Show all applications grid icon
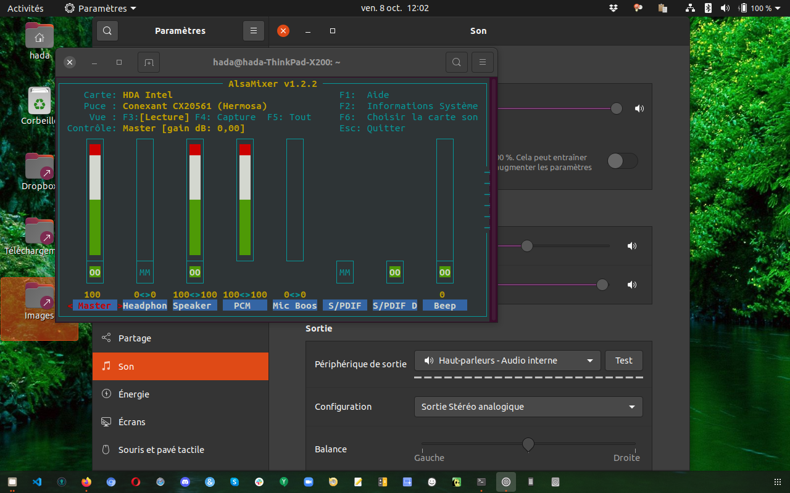This screenshot has height=493, width=790. pos(777,482)
